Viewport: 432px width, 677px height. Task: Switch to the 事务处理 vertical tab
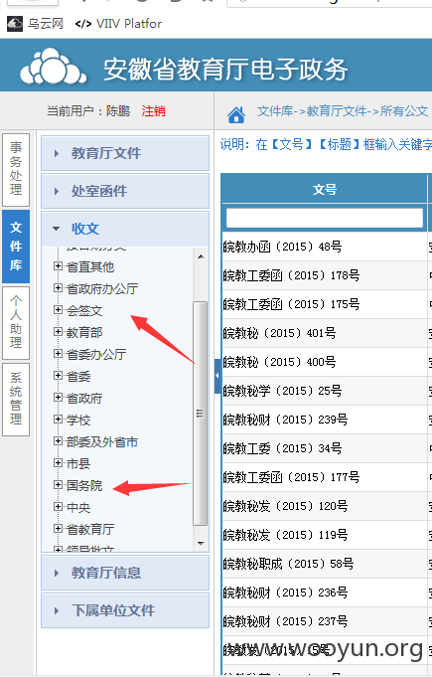point(16,169)
